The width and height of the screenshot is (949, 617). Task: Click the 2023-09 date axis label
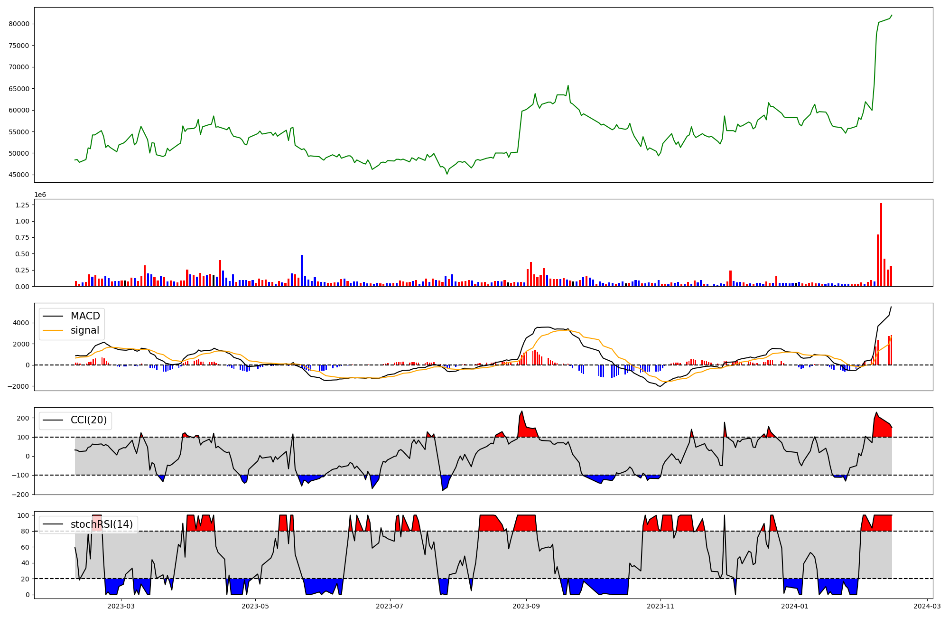point(526,606)
